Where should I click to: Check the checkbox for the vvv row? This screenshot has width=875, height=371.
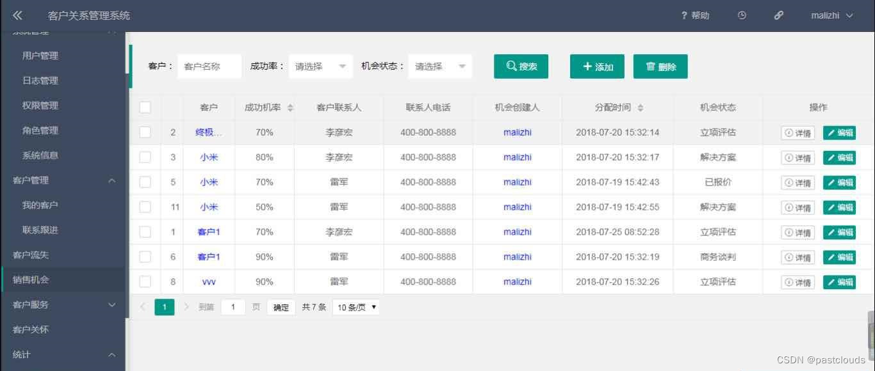(x=145, y=282)
